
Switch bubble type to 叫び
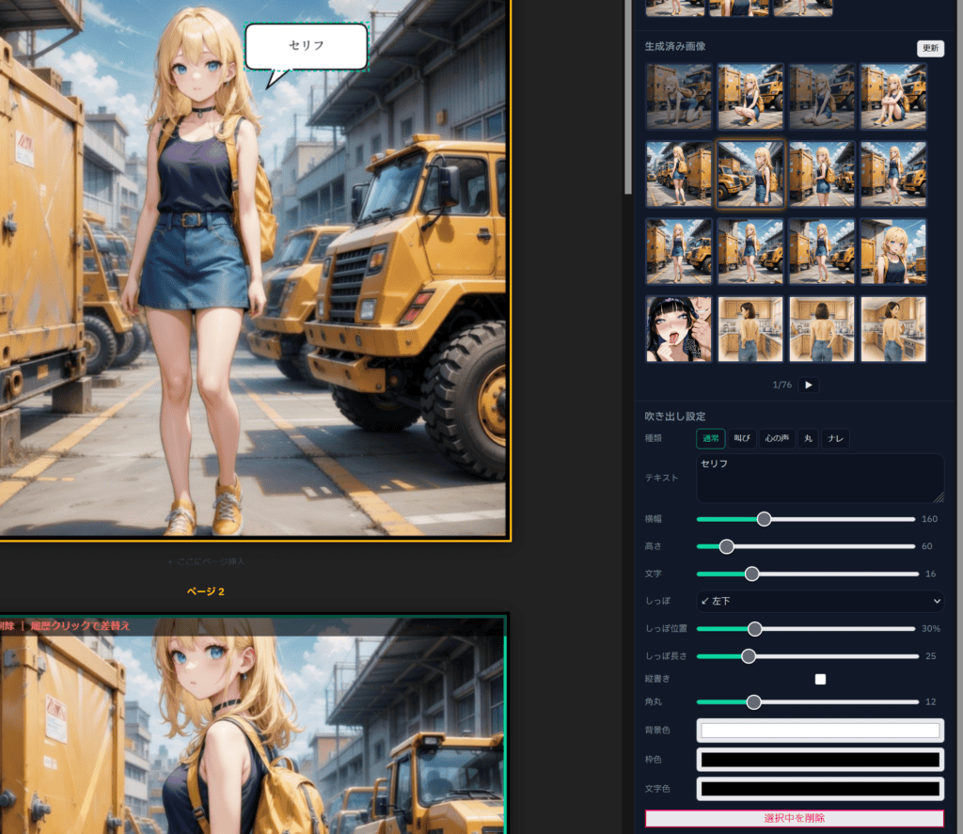pos(742,438)
